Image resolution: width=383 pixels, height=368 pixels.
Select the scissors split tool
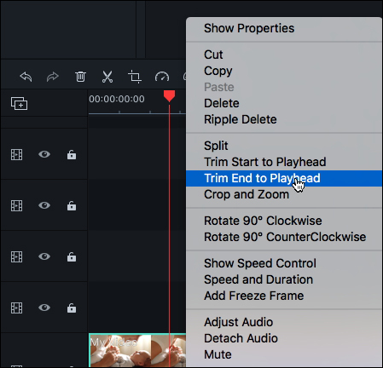coord(107,77)
